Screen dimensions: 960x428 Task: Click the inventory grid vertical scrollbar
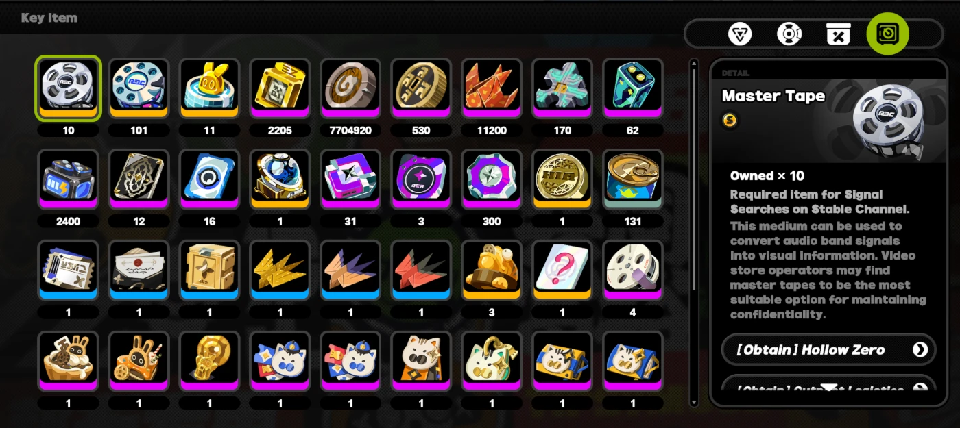[695, 233]
